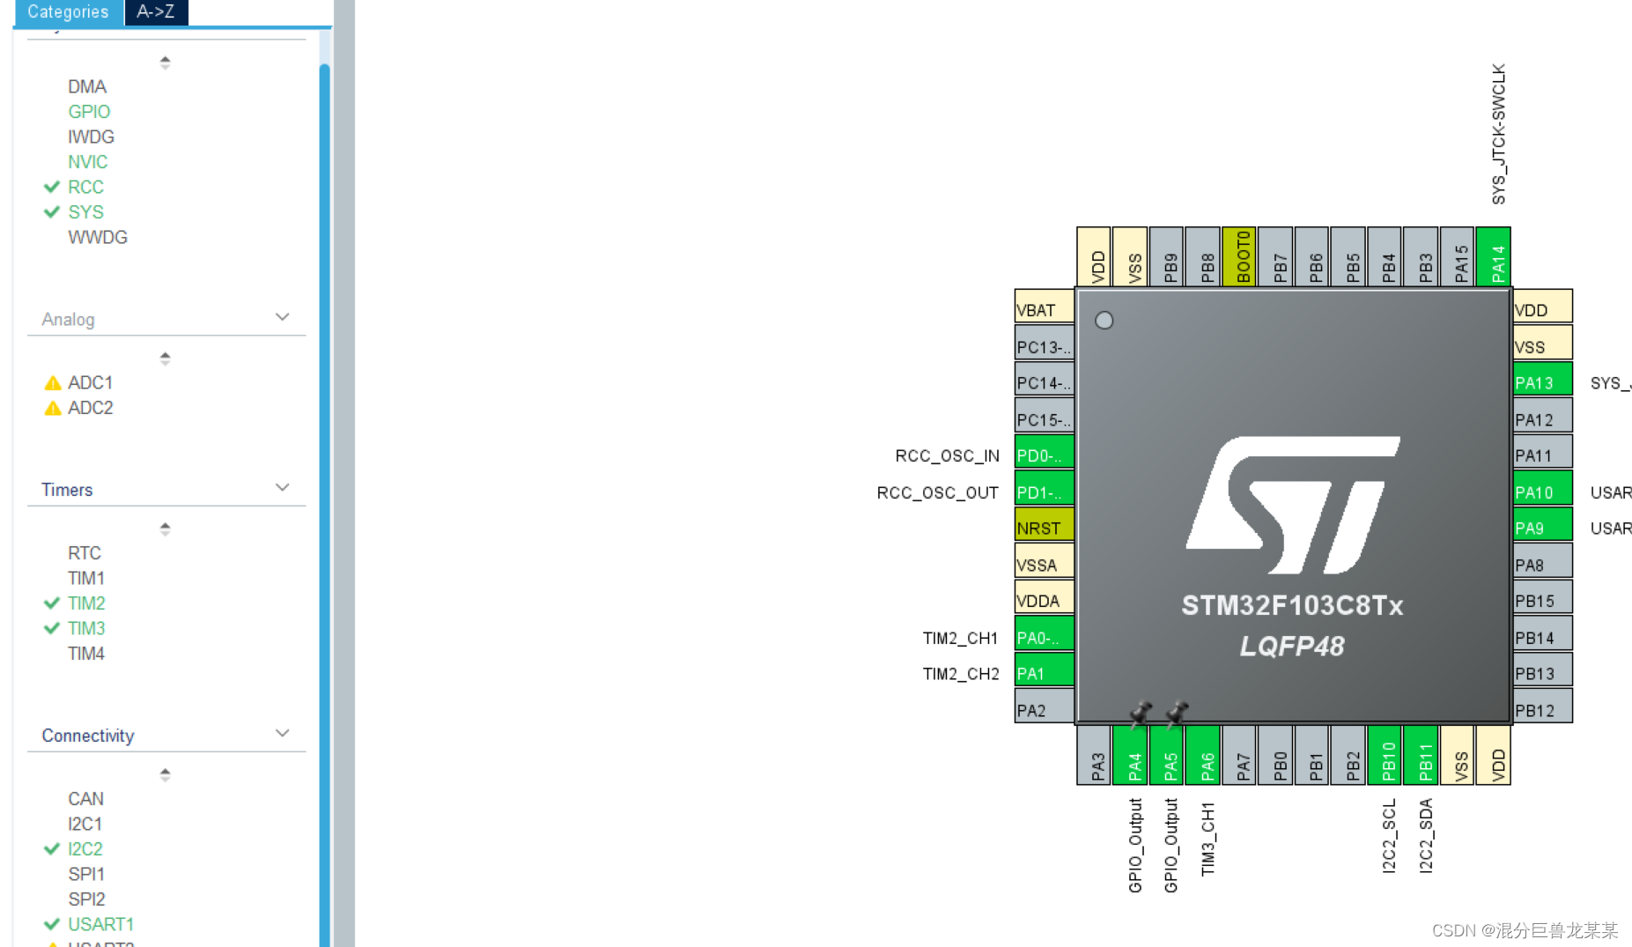The height and width of the screenshot is (947, 1632).
Task: Switch to the A->Z tab
Action: pyautogui.click(x=156, y=12)
